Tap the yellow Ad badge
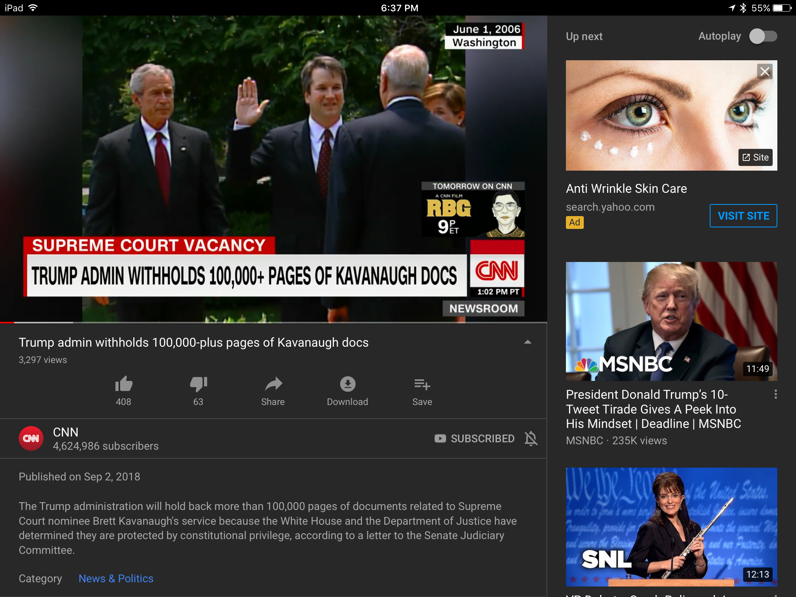796x597 pixels. [574, 222]
